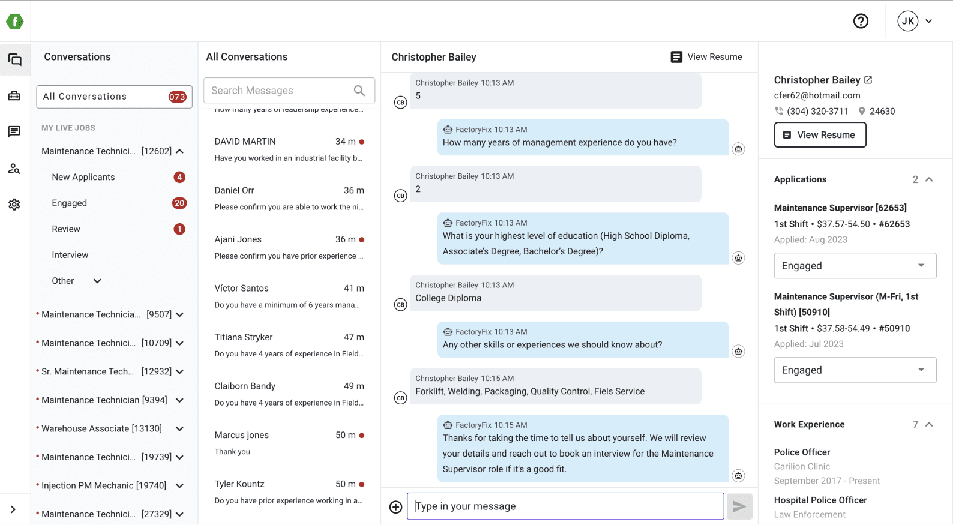The height and width of the screenshot is (525, 953).
Task: Open Maintenance Supervisor [62653] application title
Action: pos(840,208)
